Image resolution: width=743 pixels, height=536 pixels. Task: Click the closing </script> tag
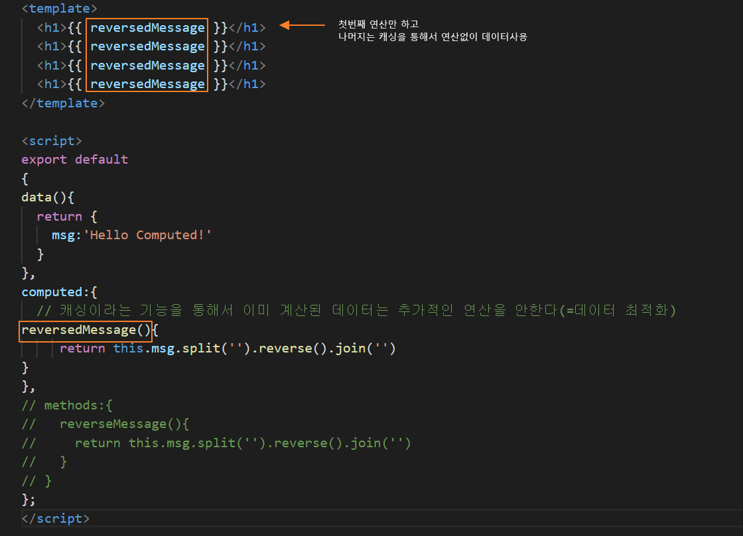(x=56, y=519)
